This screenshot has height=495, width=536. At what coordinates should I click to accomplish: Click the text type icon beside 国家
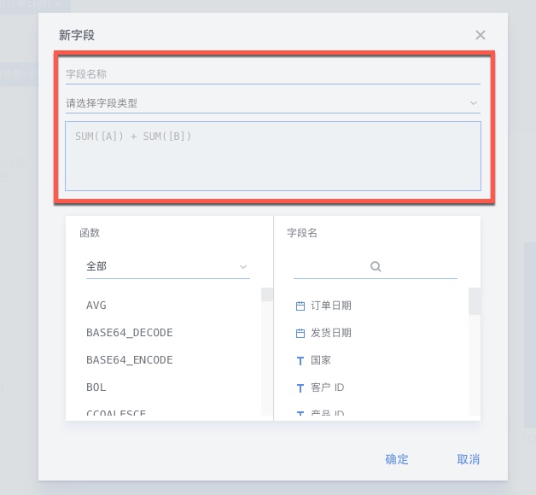pyautogui.click(x=300, y=361)
